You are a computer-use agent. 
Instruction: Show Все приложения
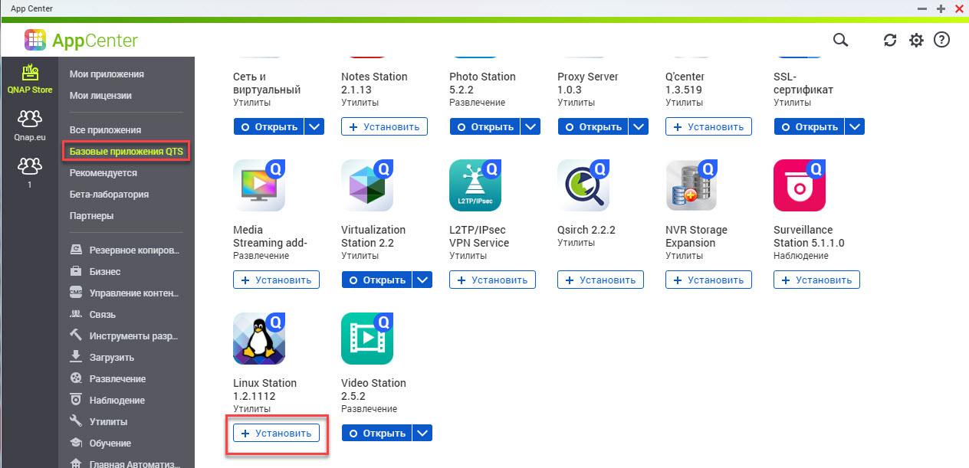point(105,130)
